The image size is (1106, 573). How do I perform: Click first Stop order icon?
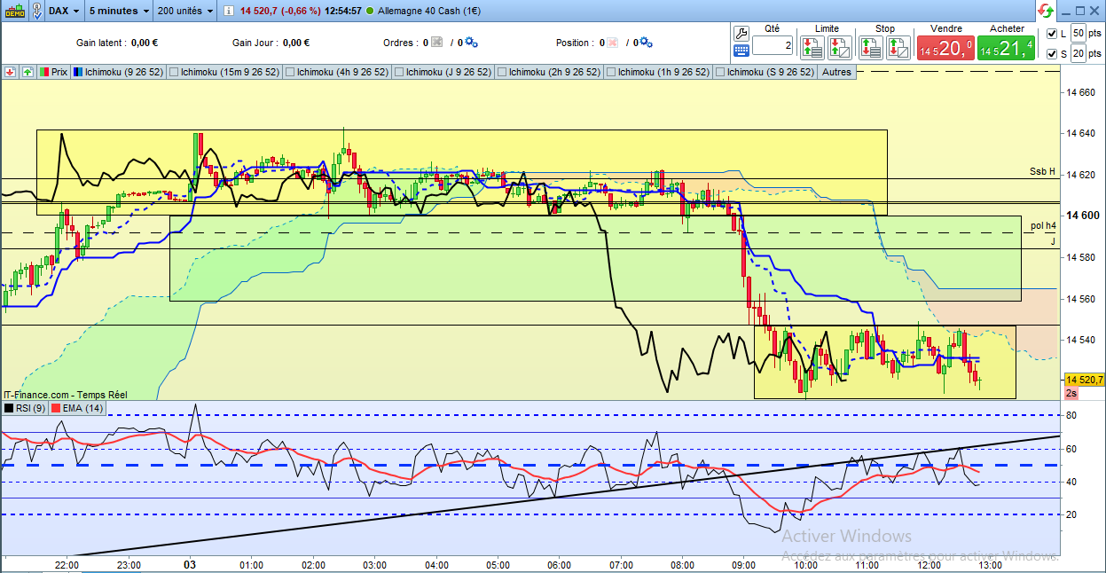tap(870, 47)
